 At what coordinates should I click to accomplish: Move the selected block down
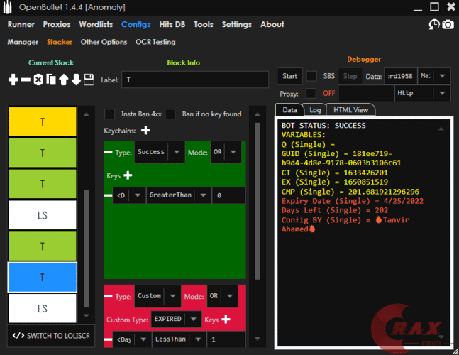76,80
